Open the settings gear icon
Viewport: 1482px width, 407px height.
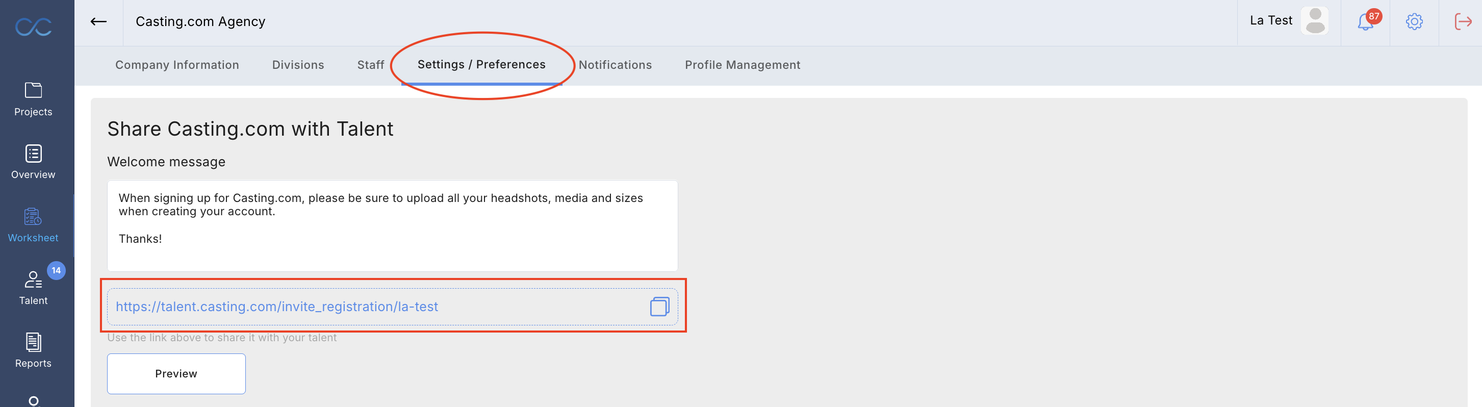(x=1414, y=22)
